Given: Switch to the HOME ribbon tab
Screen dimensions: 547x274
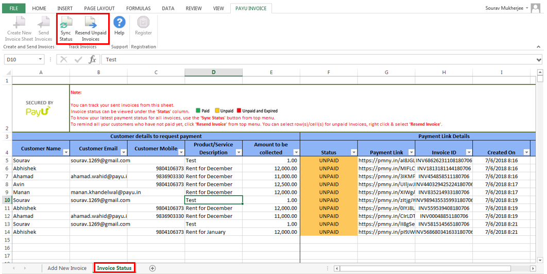Looking at the screenshot, I should [39, 8].
